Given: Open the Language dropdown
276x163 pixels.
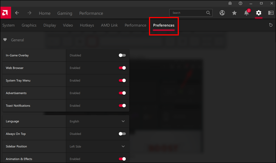Looking at the screenshot, I should 98,121.
